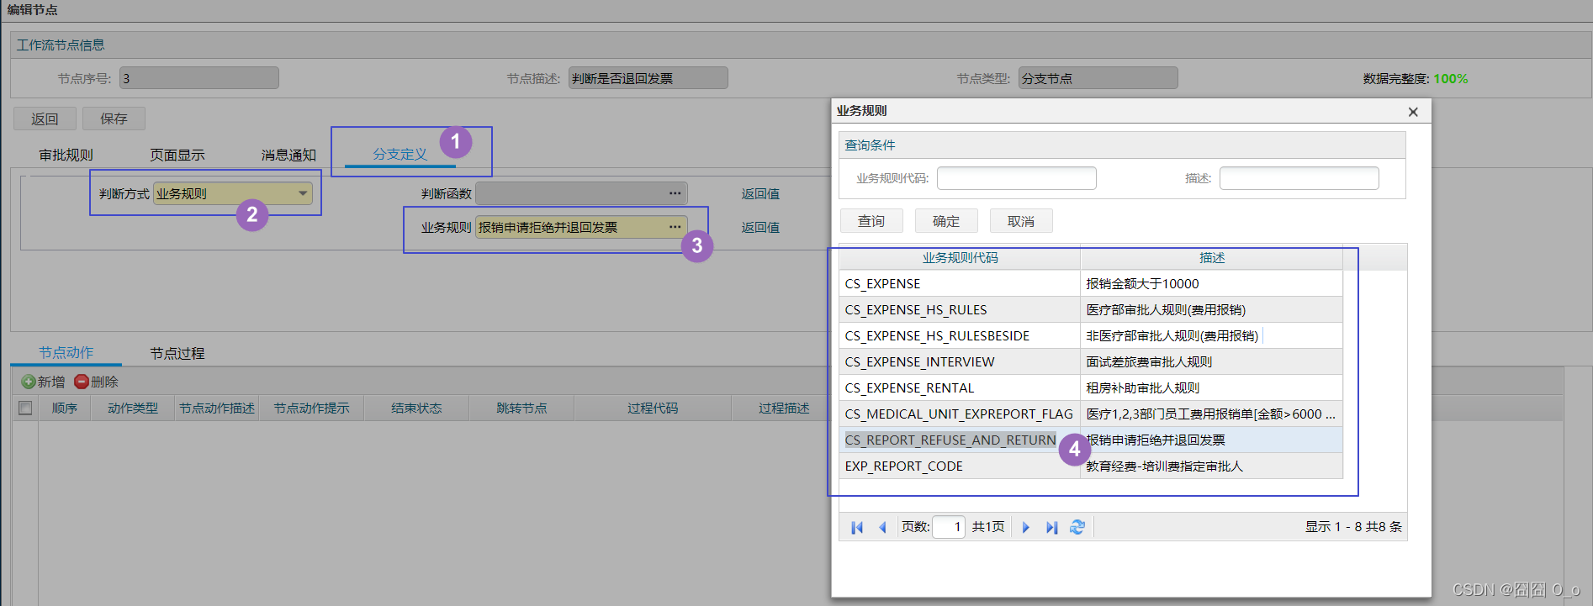Select row CS_EXPENSE
The image size is (1593, 606).
click(x=1091, y=283)
